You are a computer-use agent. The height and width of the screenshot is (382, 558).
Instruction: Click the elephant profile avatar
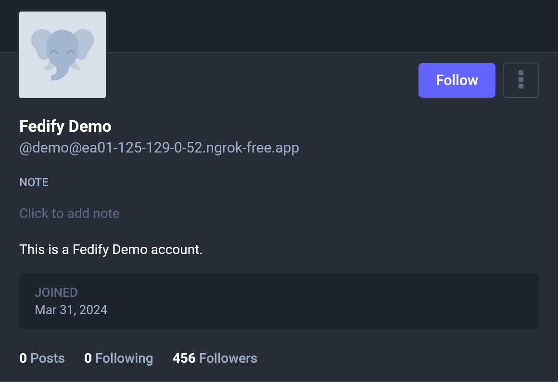point(62,54)
